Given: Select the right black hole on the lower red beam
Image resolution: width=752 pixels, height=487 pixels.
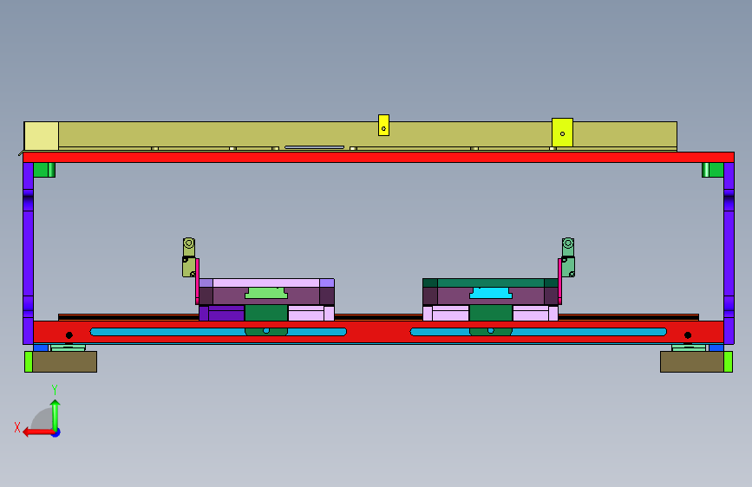Looking at the screenshot, I should 688,335.
